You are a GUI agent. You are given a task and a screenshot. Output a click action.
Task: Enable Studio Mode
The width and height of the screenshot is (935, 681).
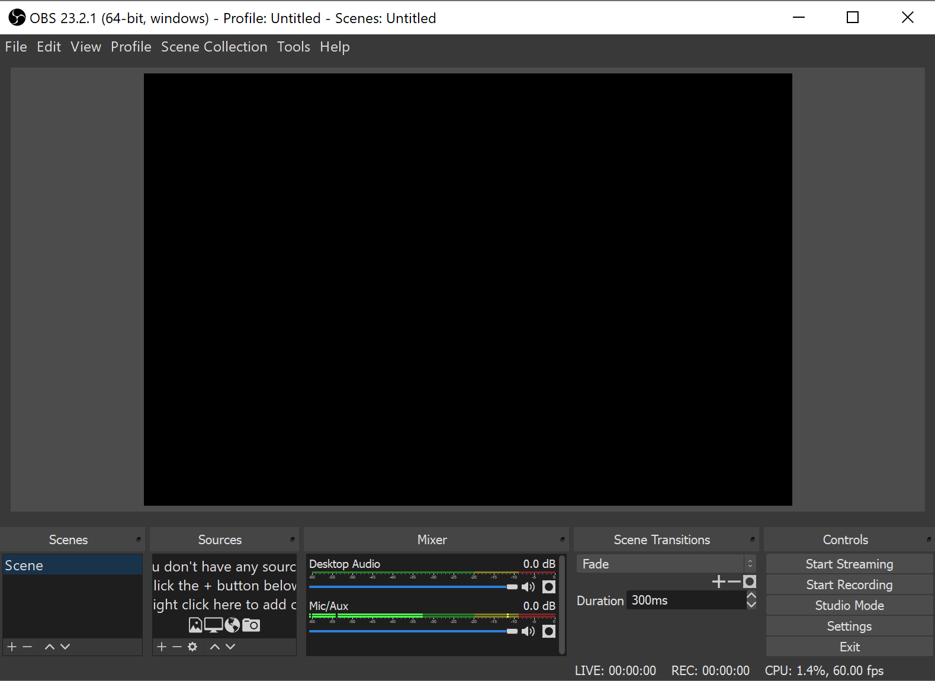(849, 605)
